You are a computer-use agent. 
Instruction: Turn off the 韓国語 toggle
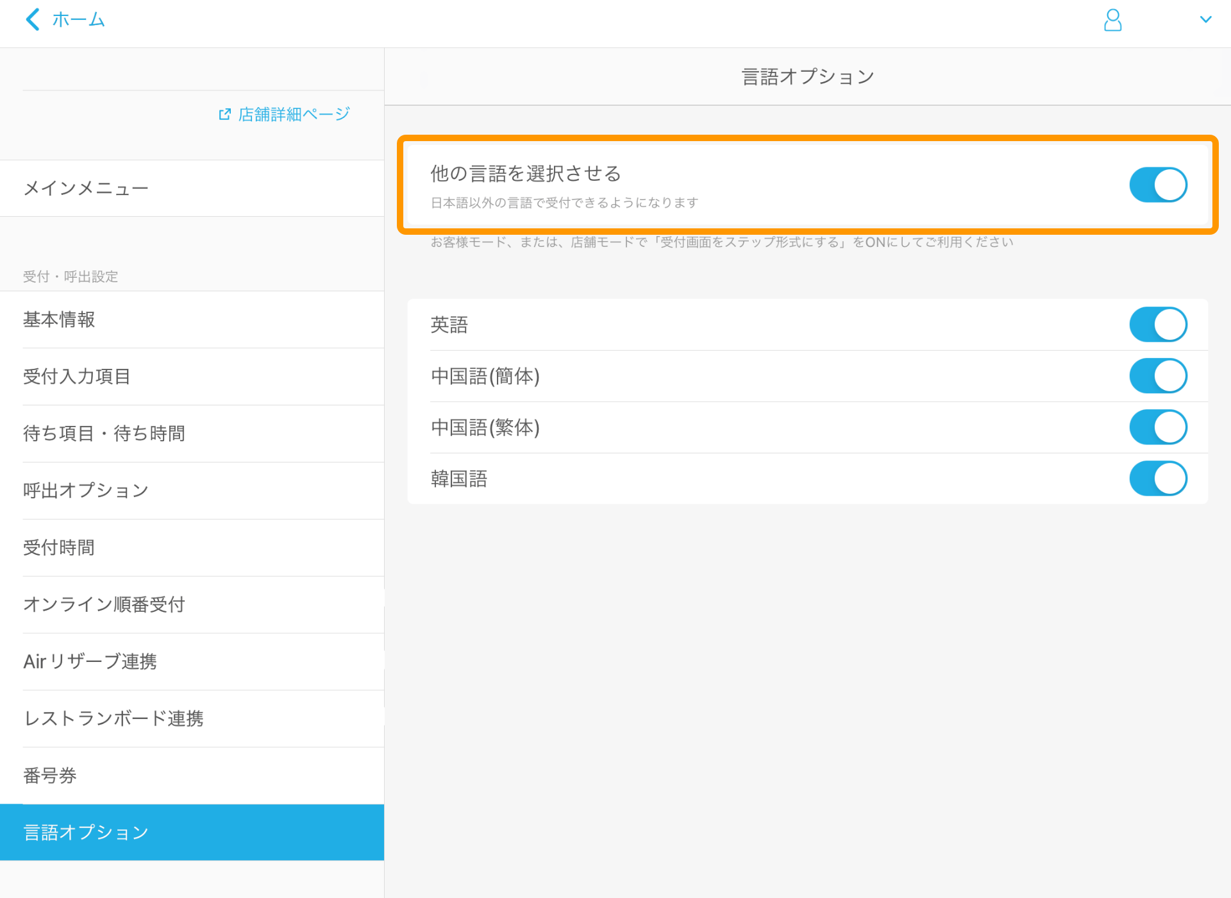click(x=1158, y=478)
